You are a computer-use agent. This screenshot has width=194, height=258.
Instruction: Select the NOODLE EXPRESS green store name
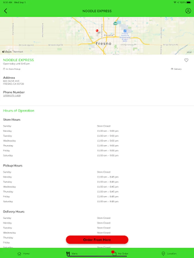click(18, 60)
